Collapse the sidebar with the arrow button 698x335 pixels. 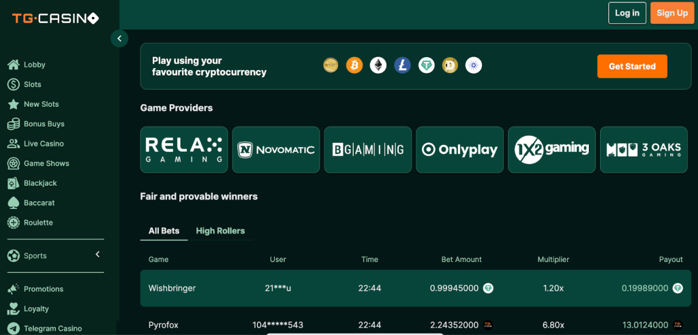pos(119,39)
